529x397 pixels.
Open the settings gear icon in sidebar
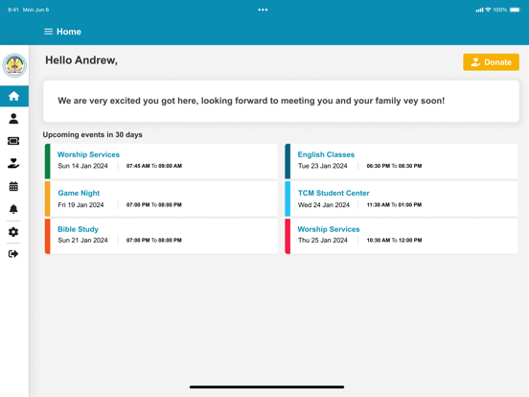(x=13, y=232)
